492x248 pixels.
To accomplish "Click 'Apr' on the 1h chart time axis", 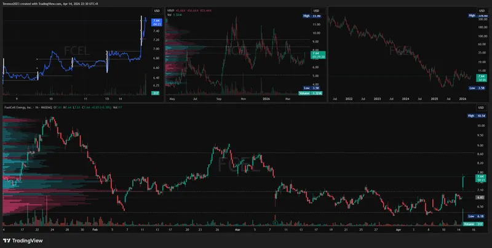I will (399, 230).
